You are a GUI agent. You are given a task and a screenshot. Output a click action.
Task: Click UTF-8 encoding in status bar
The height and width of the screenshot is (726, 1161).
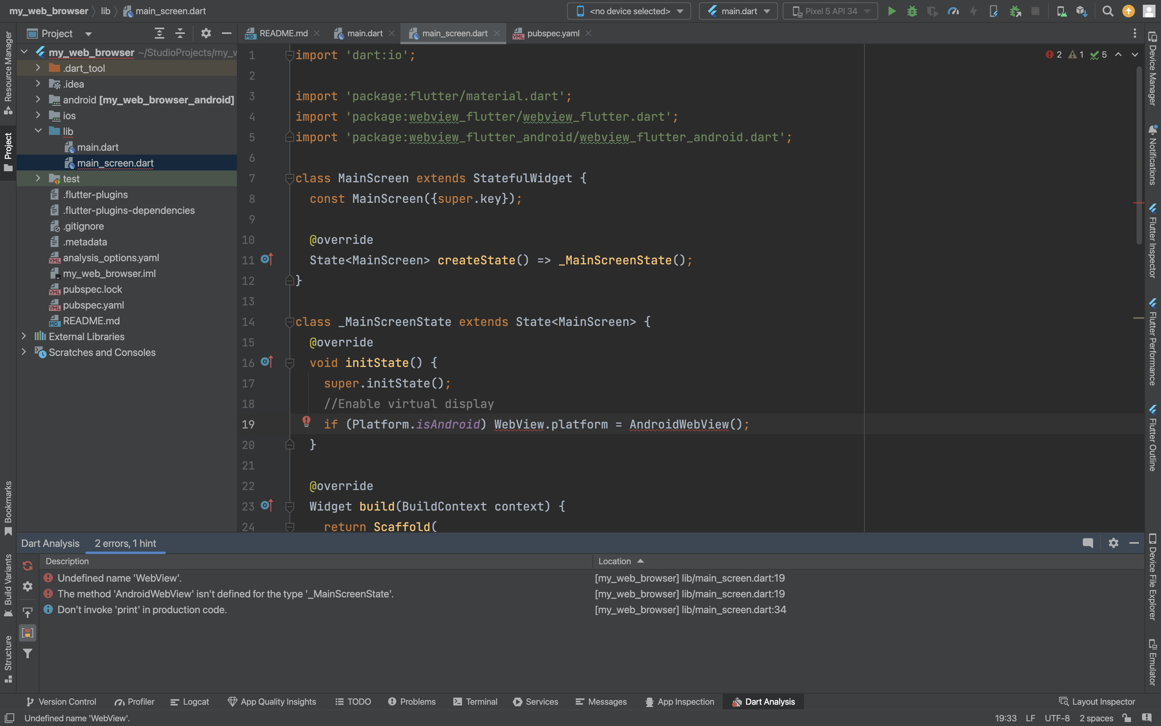point(1057,718)
